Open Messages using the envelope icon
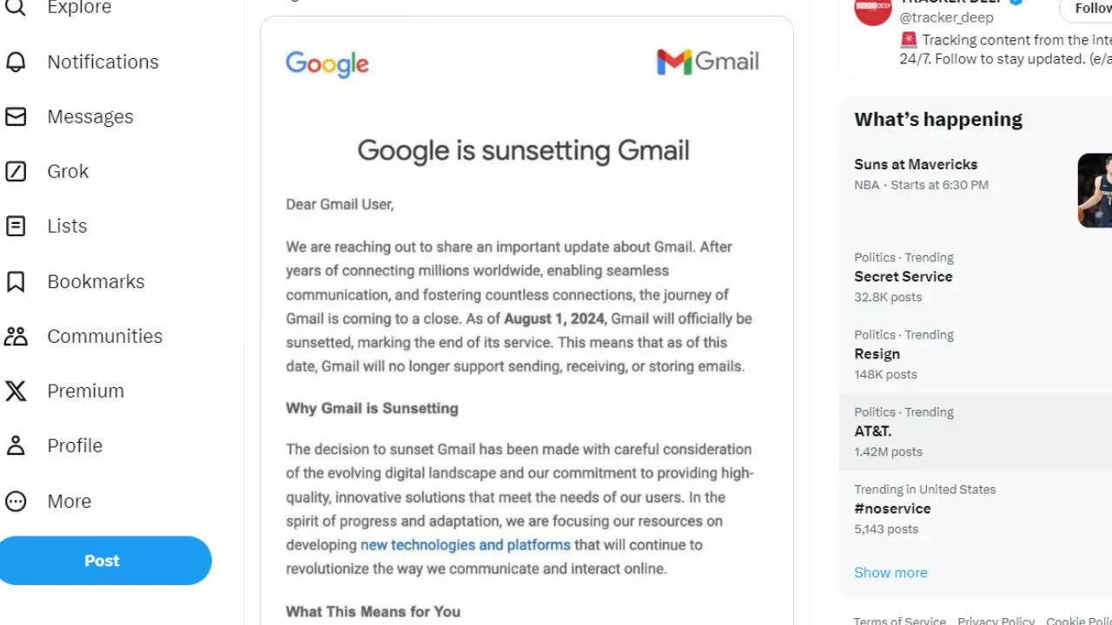Image resolution: width=1112 pixels, height=625 pixels. 16,116
